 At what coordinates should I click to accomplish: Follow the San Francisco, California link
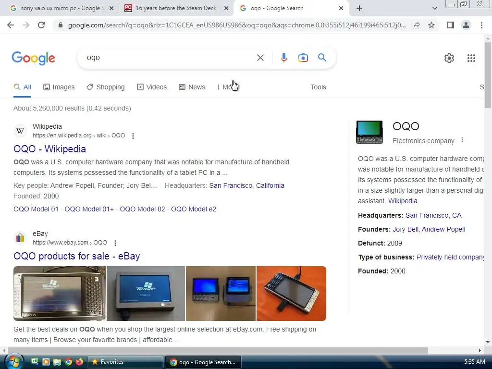click(x=246, y=185)
